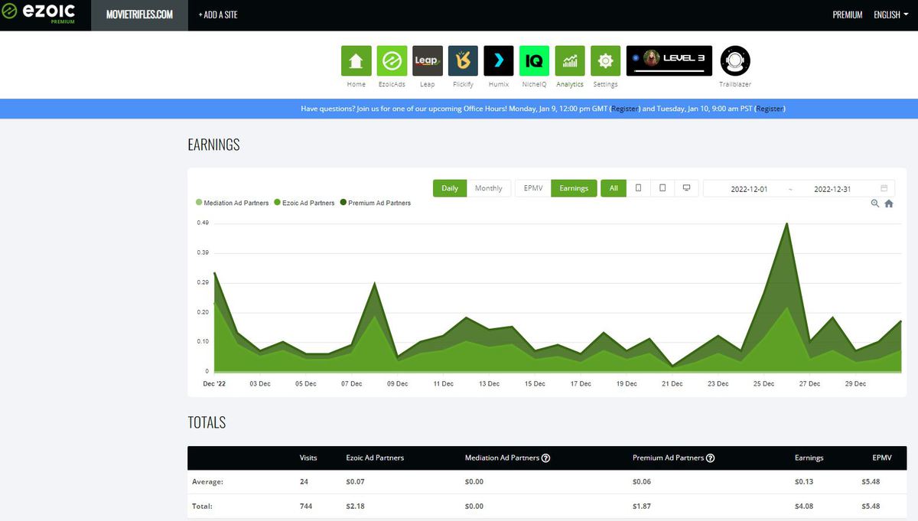Open the PREMIUM menu item
This screenshot has height=521, width=918.
848,15
